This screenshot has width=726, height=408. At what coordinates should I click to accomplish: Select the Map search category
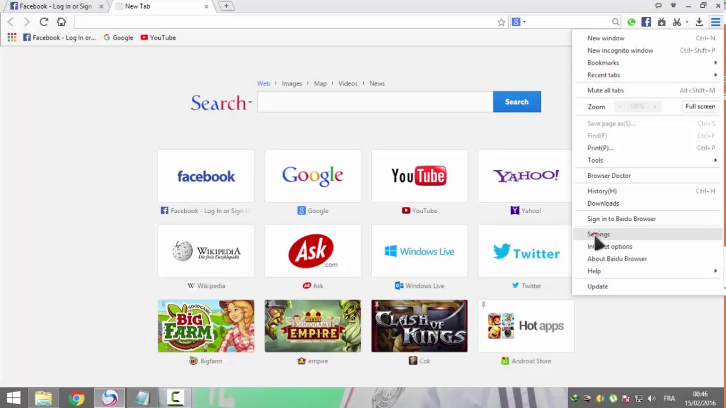tap(320, 83)
